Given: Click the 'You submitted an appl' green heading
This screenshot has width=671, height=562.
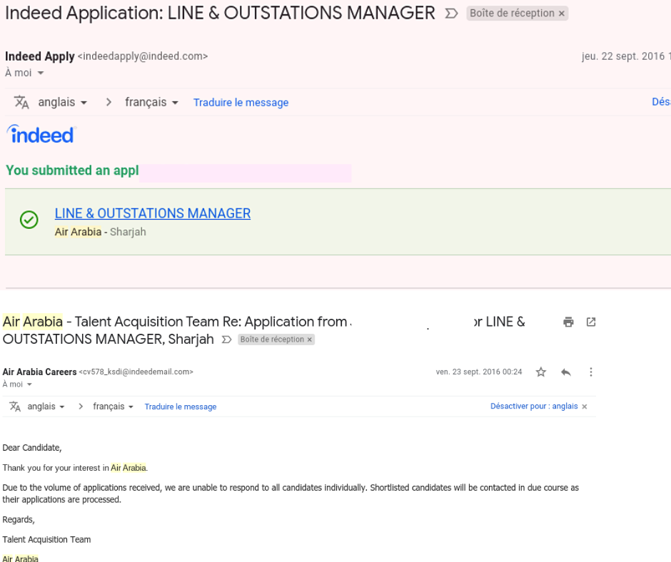Looking at the screenshot, I should pos(72,170).
